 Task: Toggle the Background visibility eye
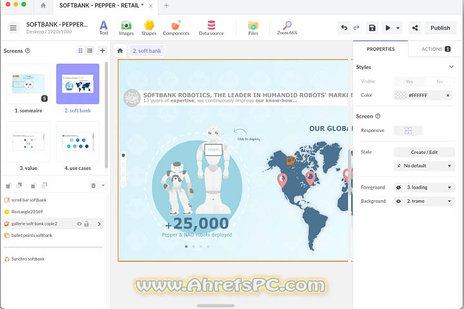pos(399,201)
